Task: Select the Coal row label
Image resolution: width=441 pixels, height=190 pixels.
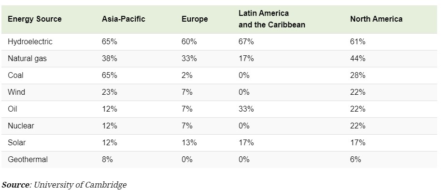Action: pos(16,76)
